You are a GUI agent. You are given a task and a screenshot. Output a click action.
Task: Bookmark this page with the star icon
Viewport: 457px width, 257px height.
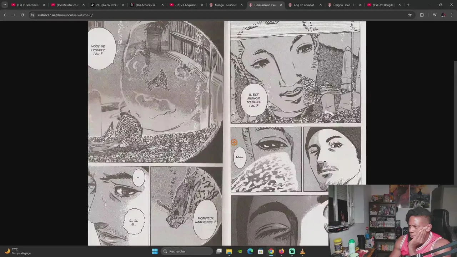[410, 15]
